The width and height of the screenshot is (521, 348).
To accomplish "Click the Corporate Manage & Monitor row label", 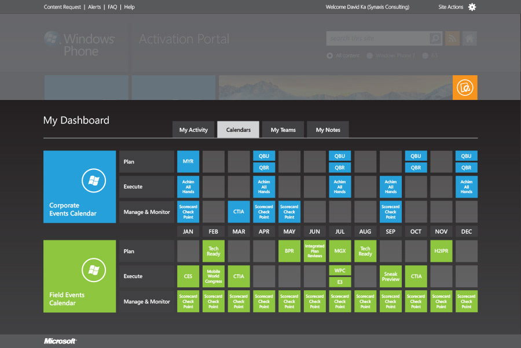I will [x=146, y=212].
